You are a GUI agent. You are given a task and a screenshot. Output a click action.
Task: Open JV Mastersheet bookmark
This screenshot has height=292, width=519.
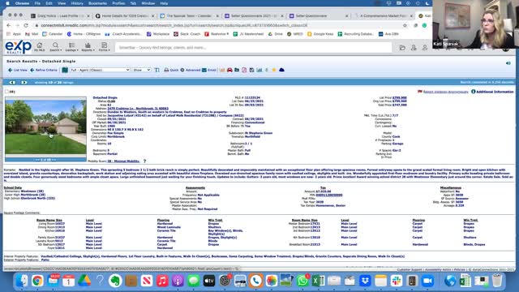[248, 34]
